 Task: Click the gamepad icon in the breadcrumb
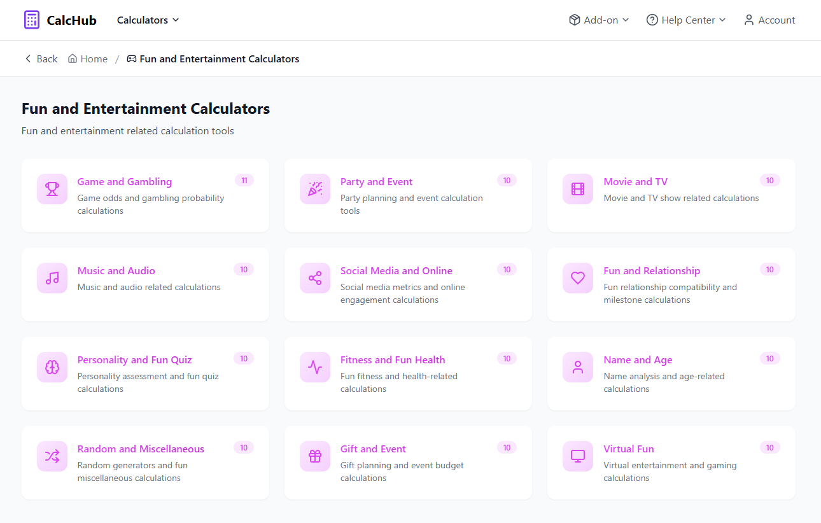[132, 59]
